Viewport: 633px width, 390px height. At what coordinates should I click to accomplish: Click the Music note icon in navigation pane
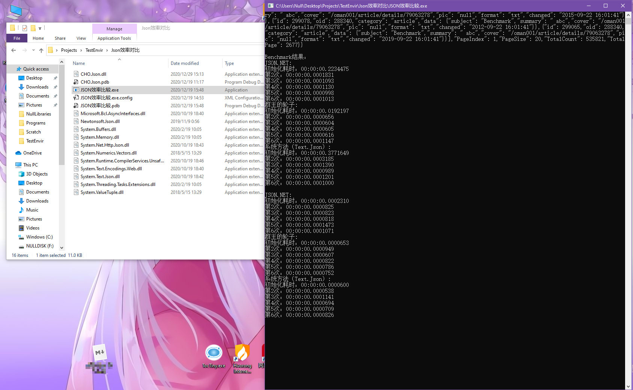(21, 210)
